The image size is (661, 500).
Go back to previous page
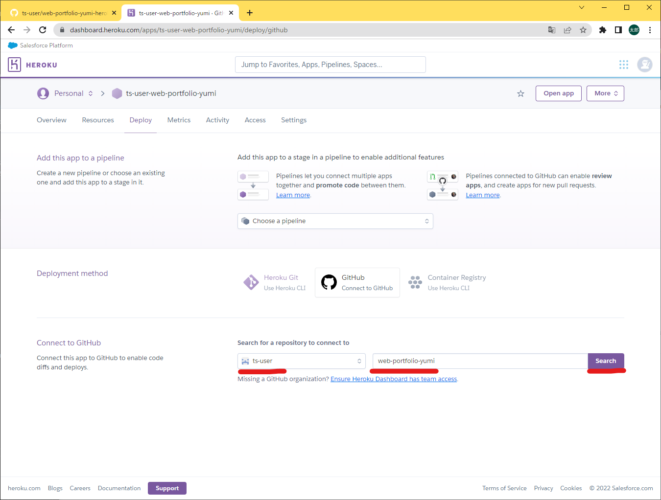click(11, 30)
